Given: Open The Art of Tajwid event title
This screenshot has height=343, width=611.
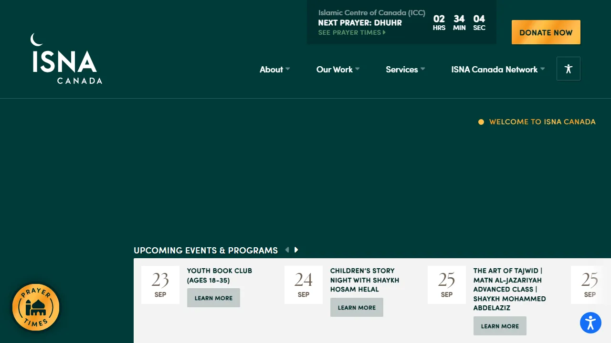Looking at the screenshot, I should [509, 289].
